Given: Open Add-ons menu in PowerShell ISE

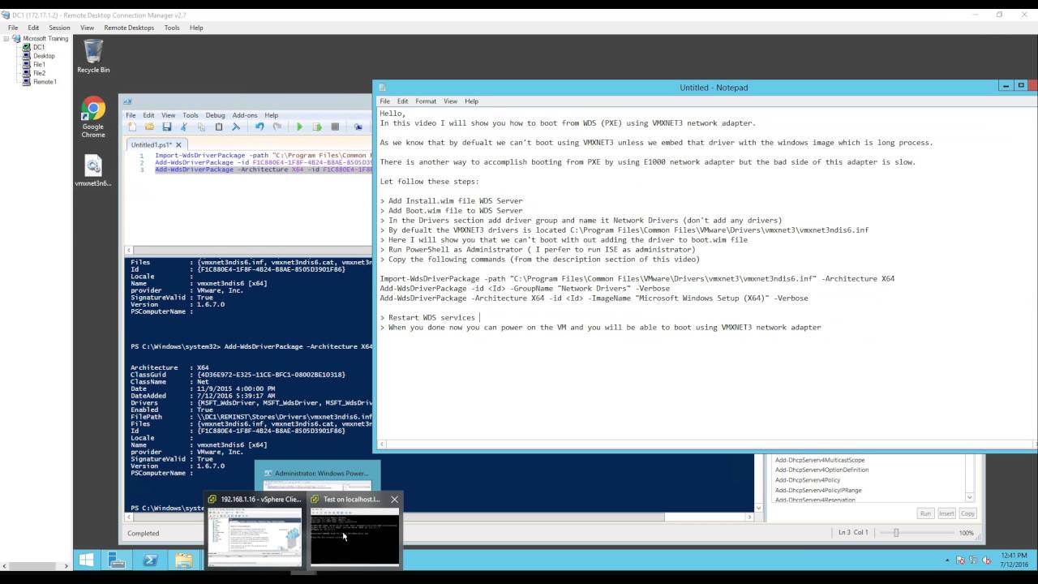Looking at the screenshot, I should (244, 115).
